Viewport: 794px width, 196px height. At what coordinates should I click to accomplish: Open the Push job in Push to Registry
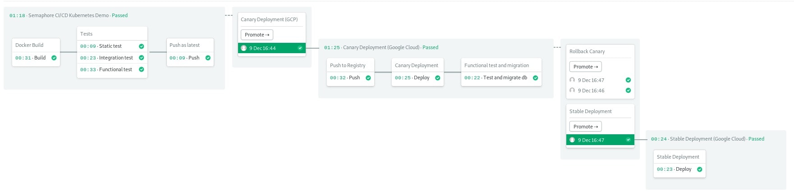[x=354, y=78]
